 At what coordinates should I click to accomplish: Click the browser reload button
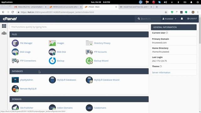(13, 12)
